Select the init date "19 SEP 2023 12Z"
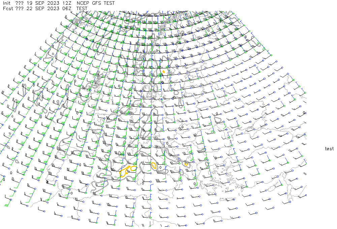 click(49, 3)
